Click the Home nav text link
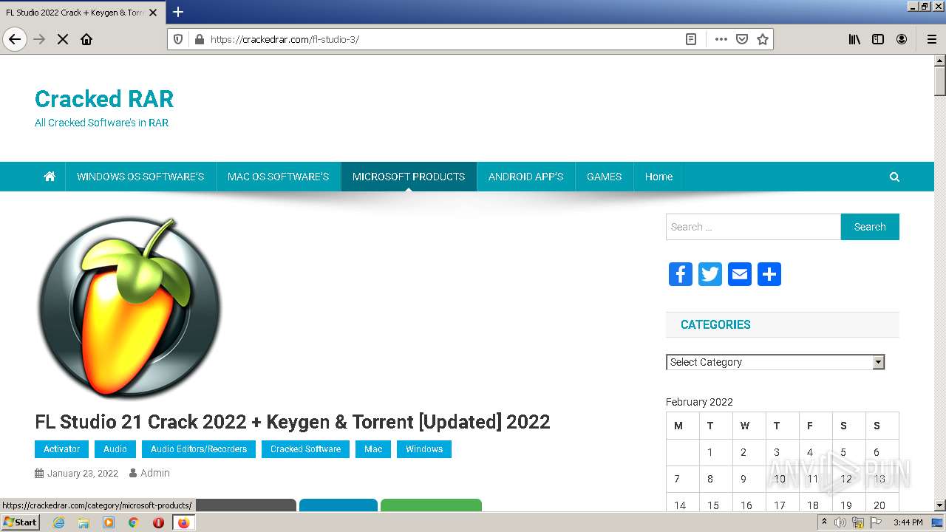The width and height of the screenshot is (946, 532). pos(659,177)
